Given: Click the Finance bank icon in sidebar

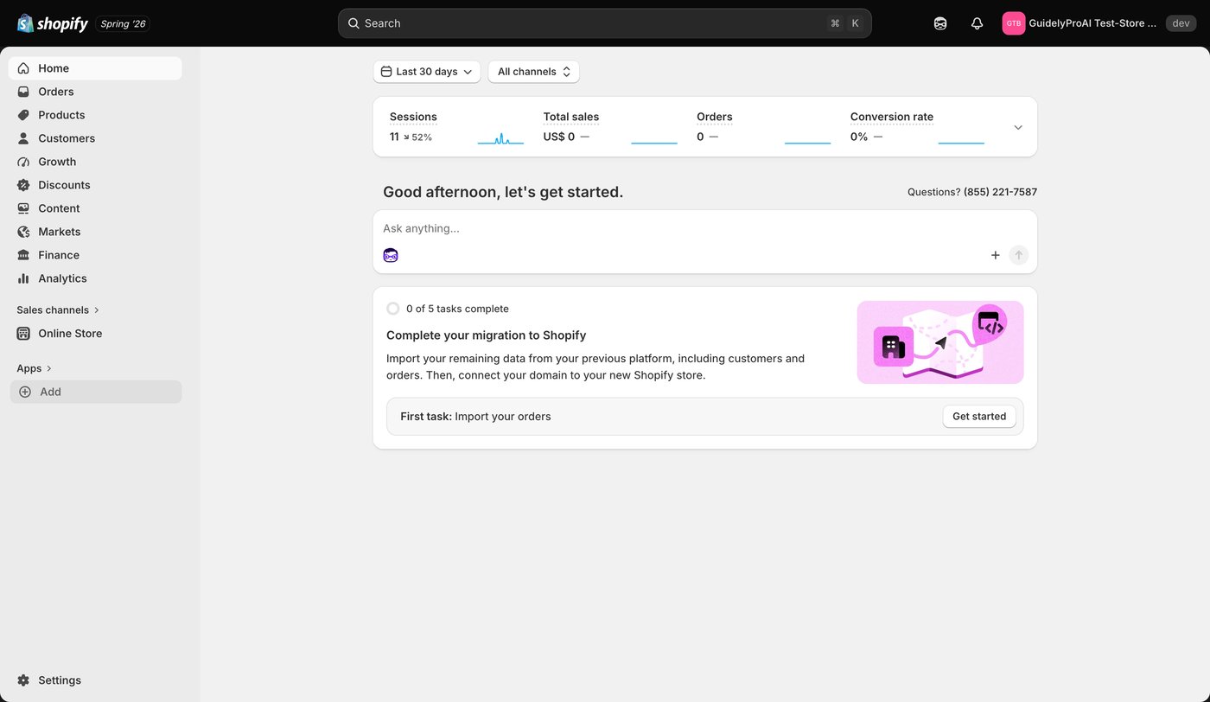Looking at the screenshot, I should (x=23, y=255).
